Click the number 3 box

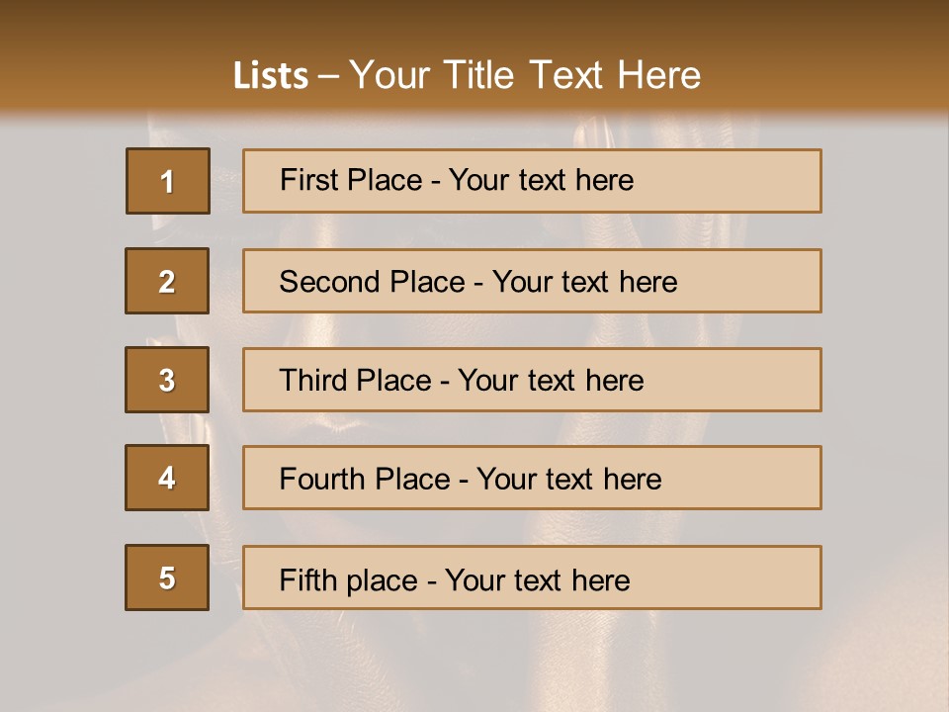click(x=167, y=380)
